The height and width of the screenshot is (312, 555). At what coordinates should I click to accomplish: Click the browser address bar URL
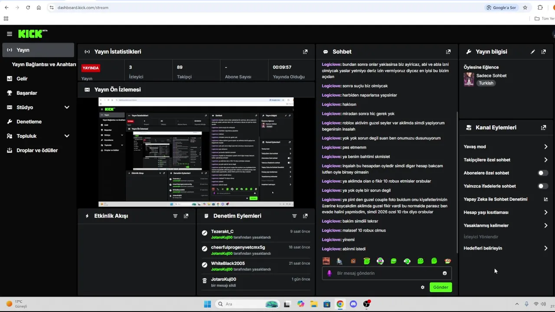[83, 7]
